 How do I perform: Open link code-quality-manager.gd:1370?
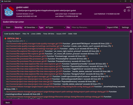(x=34, y=43)
